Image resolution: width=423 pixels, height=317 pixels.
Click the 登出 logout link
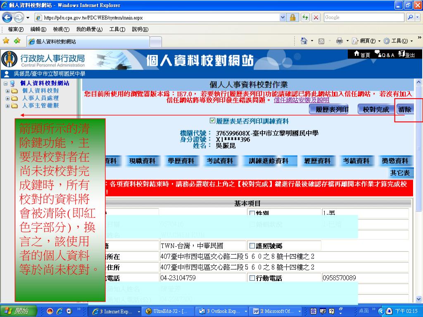pos(406,54)
